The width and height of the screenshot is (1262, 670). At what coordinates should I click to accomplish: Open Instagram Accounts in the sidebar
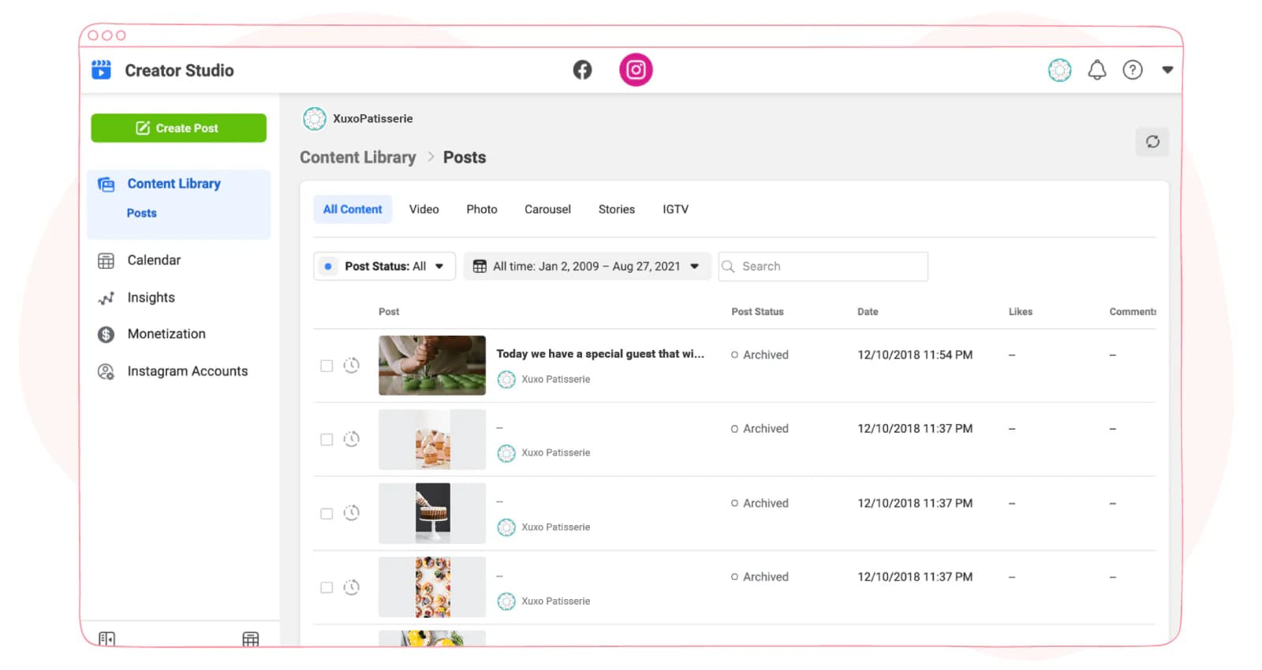(x=187, y=371)
